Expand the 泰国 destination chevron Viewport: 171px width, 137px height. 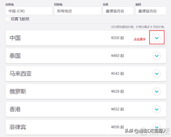click(157, 56)
